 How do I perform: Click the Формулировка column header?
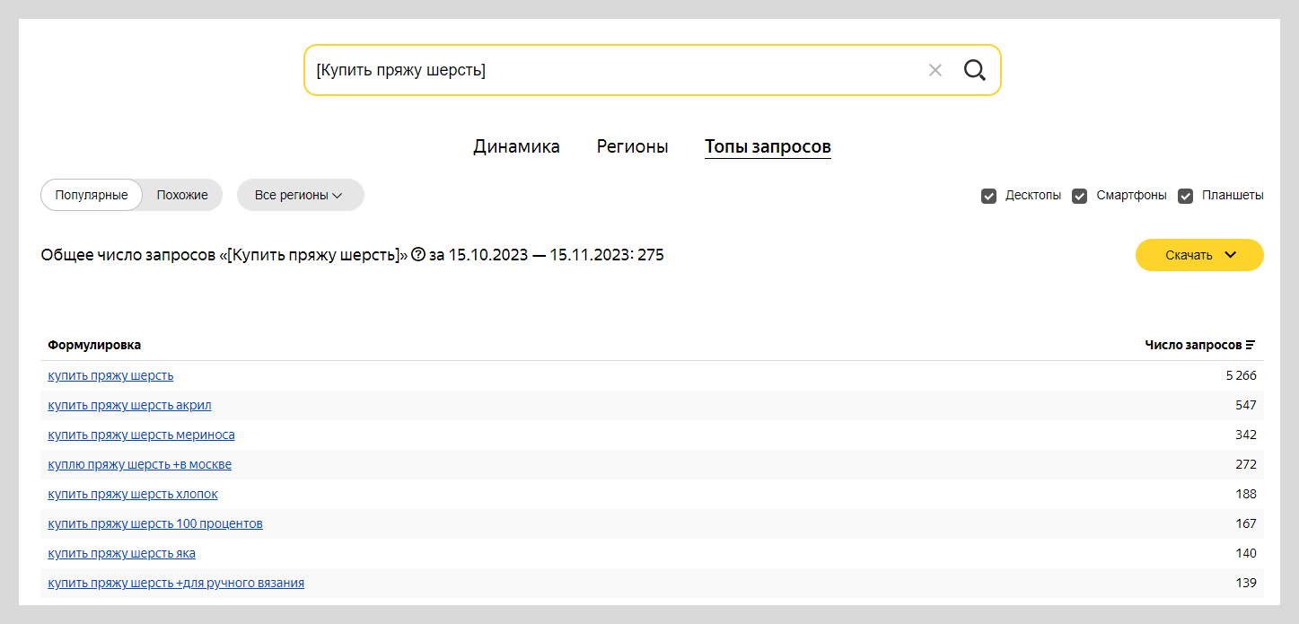[x=94, y=345]
